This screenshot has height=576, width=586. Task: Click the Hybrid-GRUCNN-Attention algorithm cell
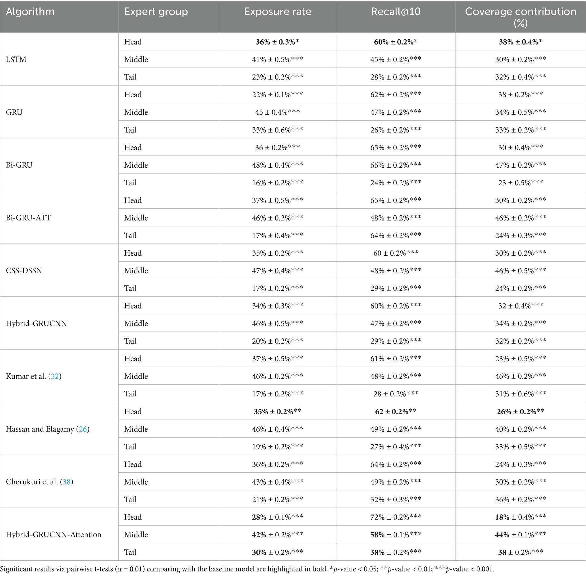[54, 535]
